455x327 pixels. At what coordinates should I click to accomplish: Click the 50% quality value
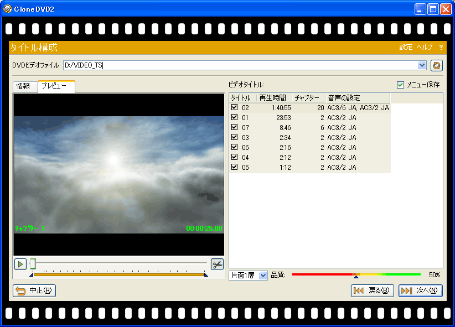(435, 275)
